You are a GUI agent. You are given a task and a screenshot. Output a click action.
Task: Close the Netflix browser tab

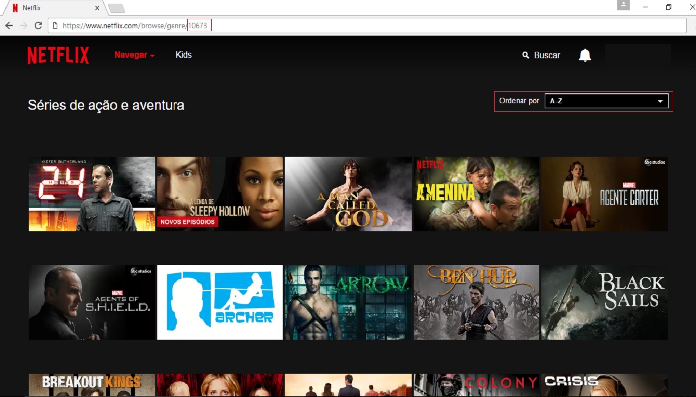[97, 8]
